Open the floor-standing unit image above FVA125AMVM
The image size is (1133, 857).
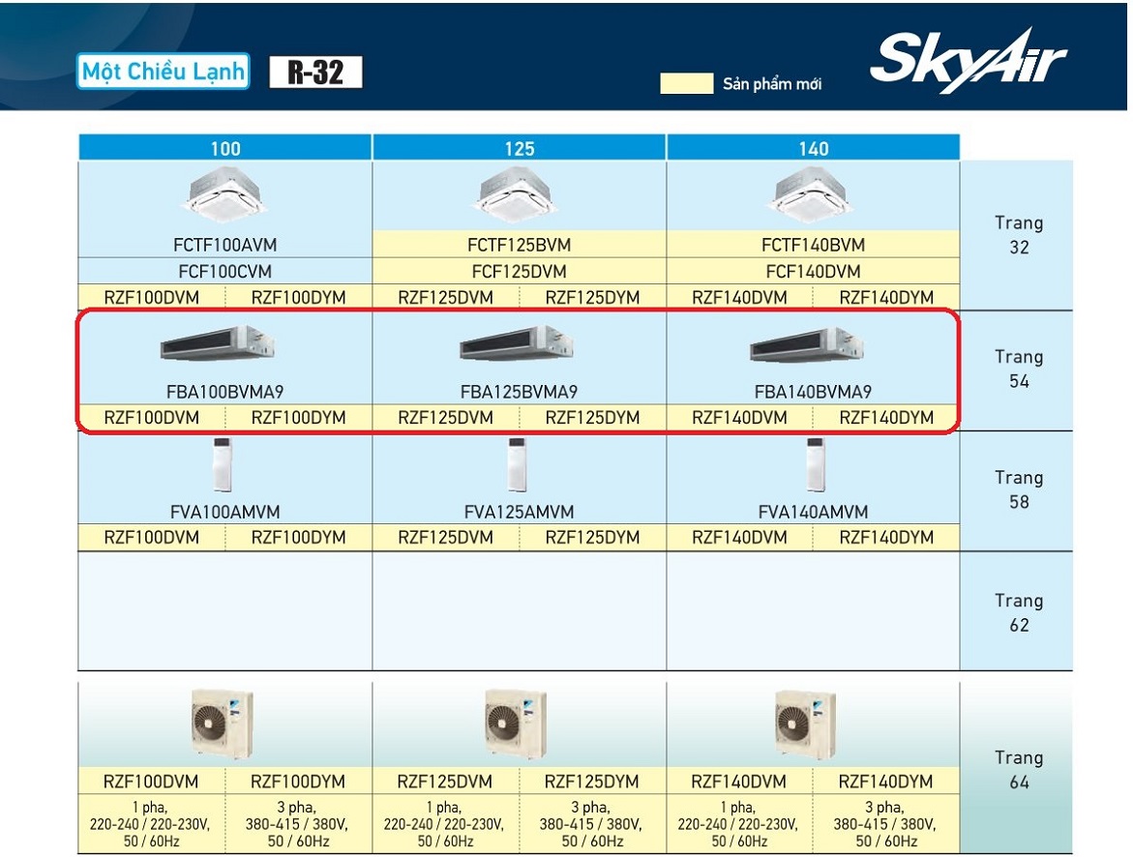(517, 465)
